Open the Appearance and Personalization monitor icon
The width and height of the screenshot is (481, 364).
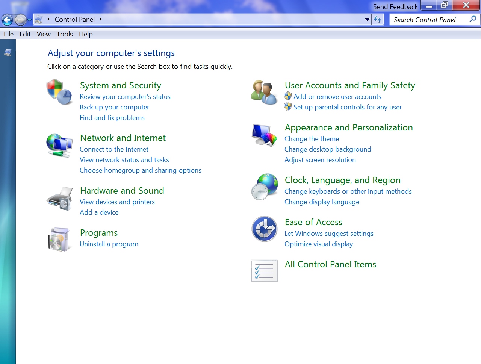(264, 135)
